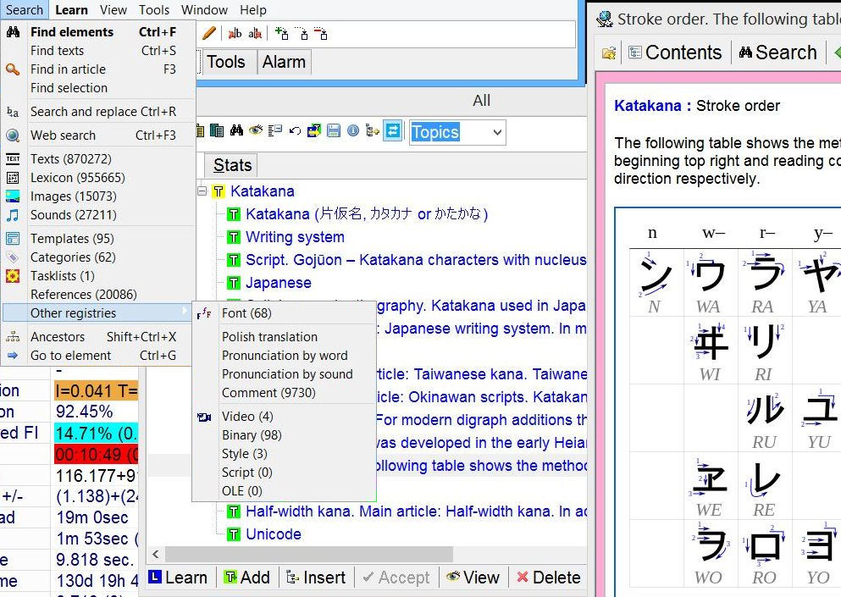
Task: Select the Japanese tree item
Action: pyautogui.click(x=279, y=283)
